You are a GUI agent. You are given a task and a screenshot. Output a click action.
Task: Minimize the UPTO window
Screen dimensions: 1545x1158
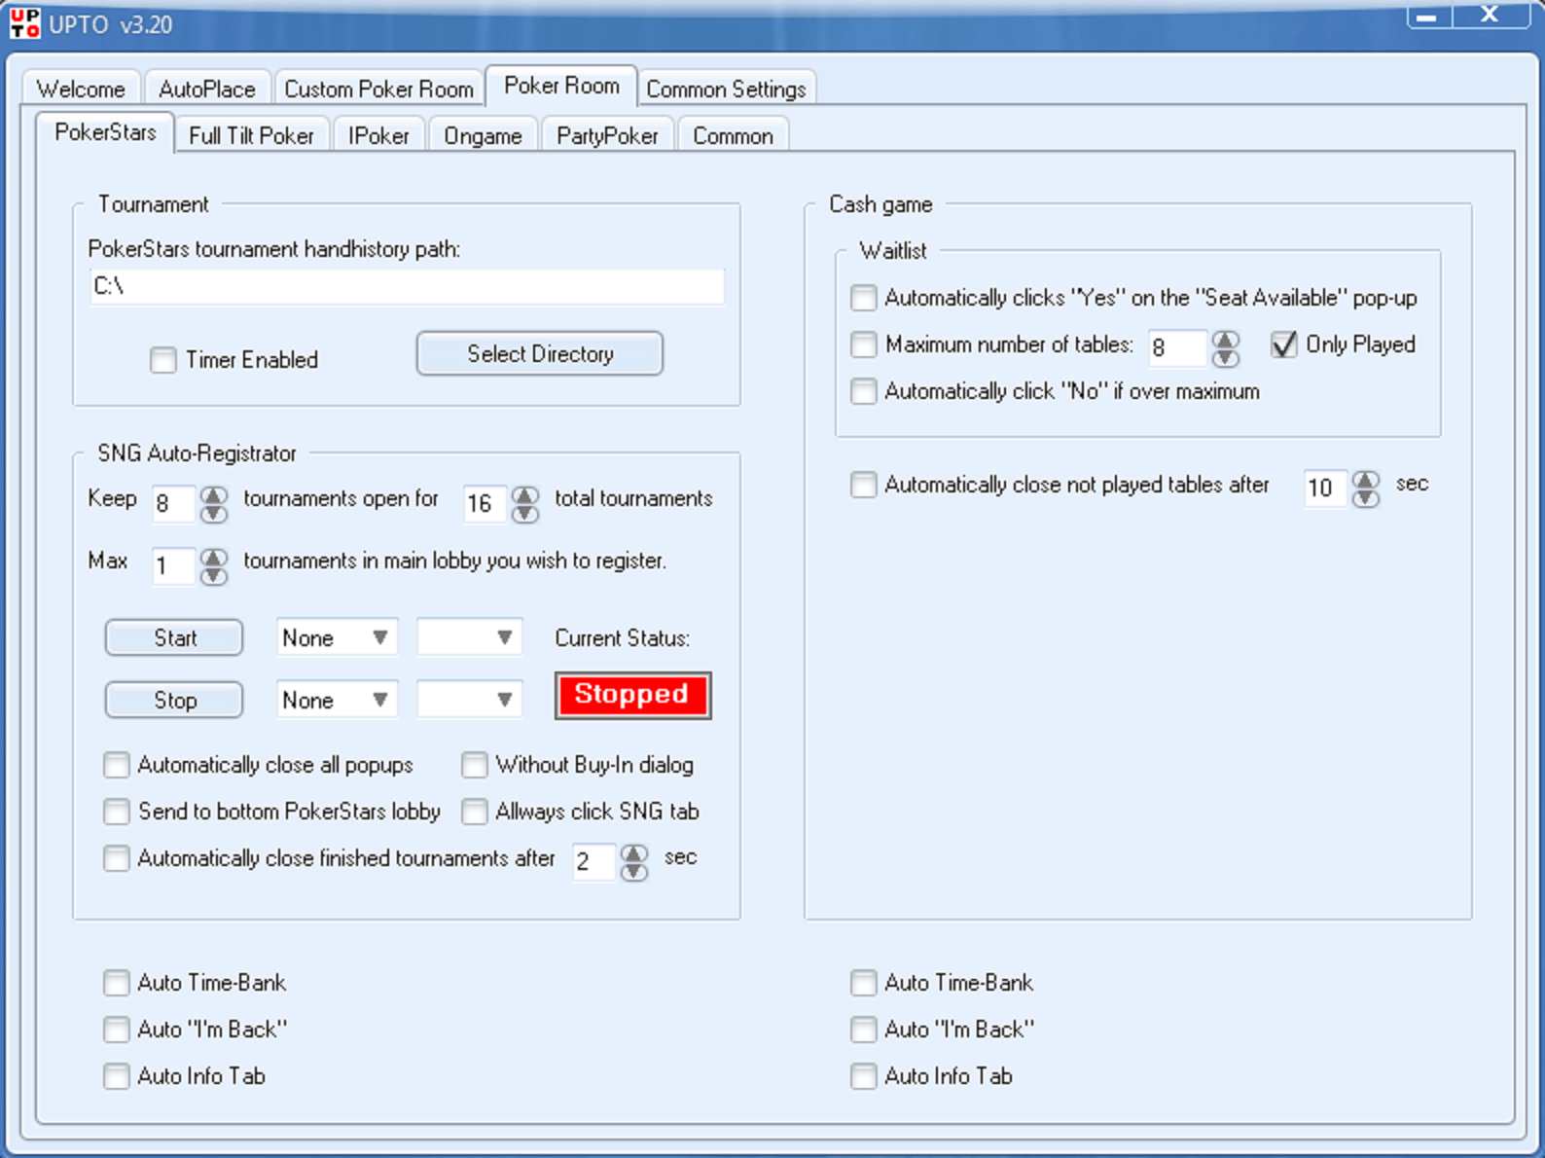1428,16
